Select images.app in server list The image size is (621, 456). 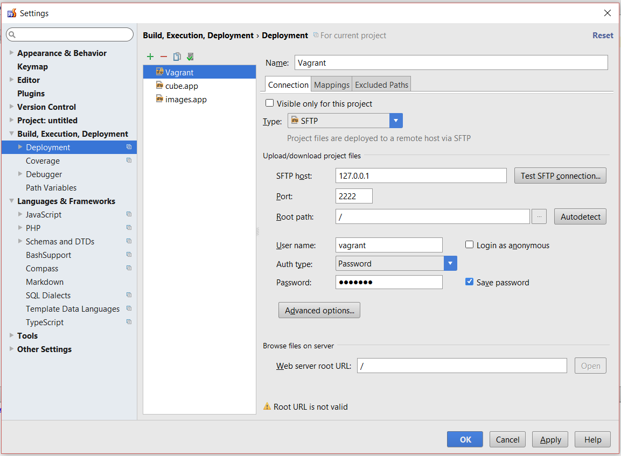click(199, 99)
